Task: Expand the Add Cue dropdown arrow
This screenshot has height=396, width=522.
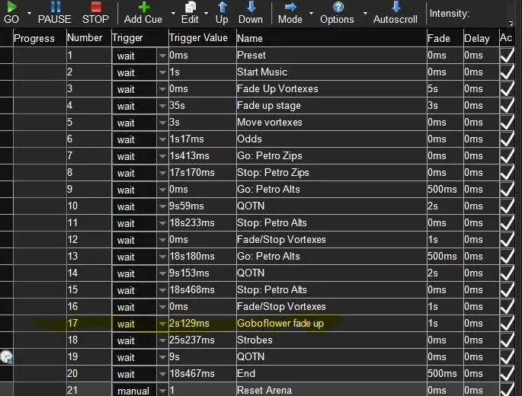Action: coord(173,14)
